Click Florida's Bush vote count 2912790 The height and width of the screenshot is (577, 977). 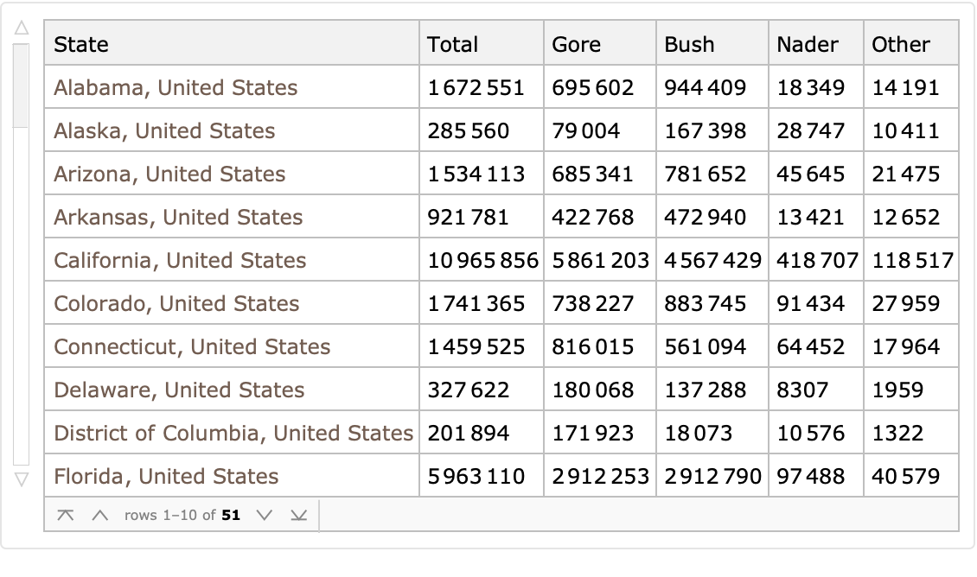(712, 476)
